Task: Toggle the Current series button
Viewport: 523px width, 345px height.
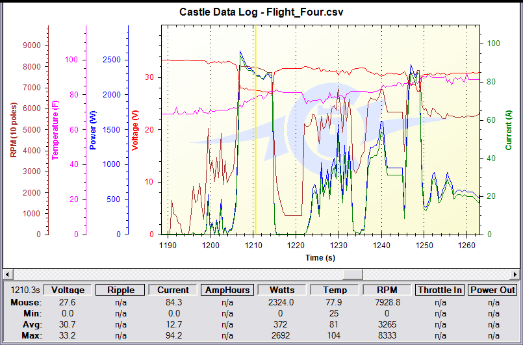Action: click(173, 290)
